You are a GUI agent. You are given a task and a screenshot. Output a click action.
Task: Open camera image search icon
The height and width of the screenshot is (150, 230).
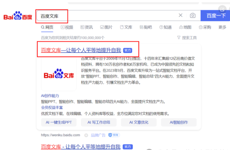193,15
